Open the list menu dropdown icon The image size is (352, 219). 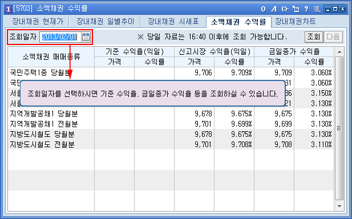pyautogui.click(x=317, y=9)
